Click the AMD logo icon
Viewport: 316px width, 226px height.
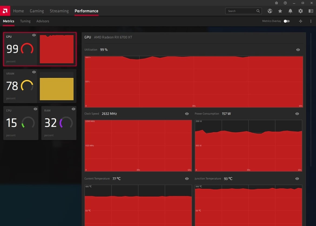coord(5,11)
